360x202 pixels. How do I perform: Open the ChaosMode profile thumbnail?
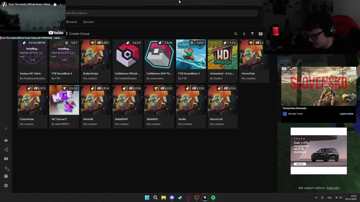(33, 100)
